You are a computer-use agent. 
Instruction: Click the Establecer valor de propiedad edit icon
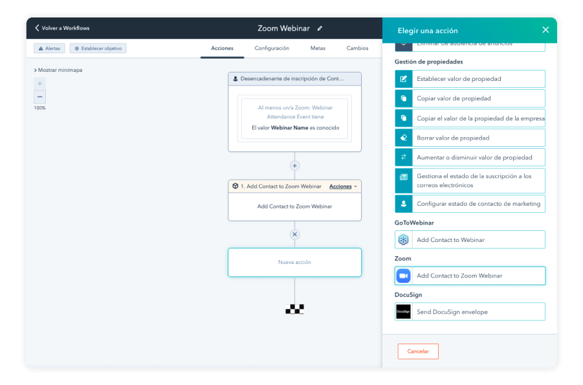coord(403,79)
